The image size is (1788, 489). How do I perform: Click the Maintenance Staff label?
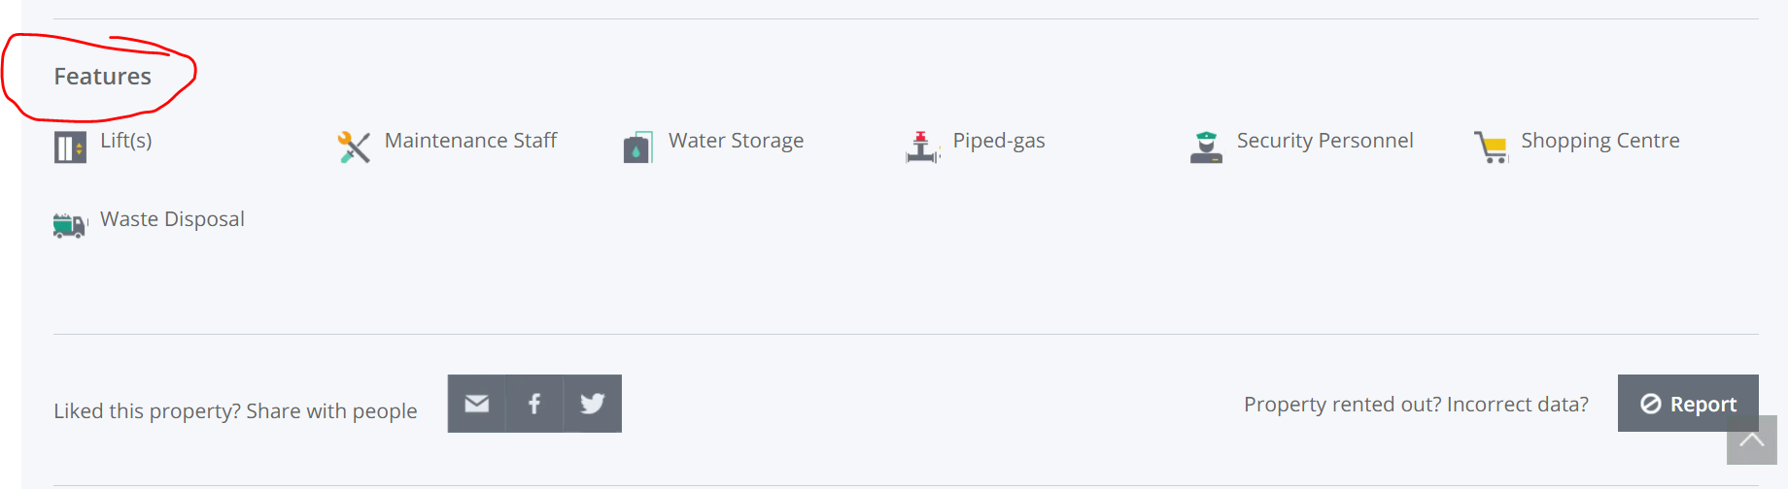470,141
